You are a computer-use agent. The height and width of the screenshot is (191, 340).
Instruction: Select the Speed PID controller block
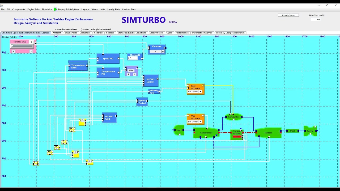click(x=108, y=59)
